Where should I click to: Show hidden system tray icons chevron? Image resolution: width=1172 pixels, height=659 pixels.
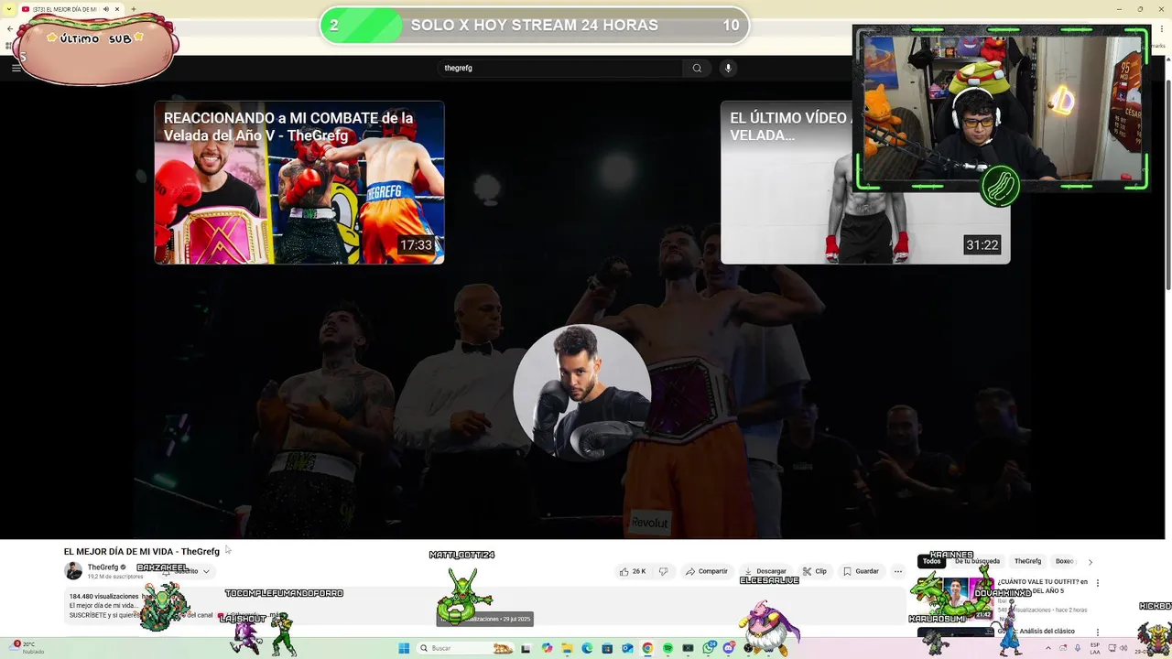(1048, 648)
